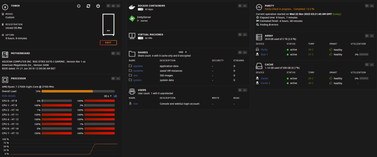Viewport: 377px width, 157px height.
Task: Click the folder icon beside isos
Action: 130,75
